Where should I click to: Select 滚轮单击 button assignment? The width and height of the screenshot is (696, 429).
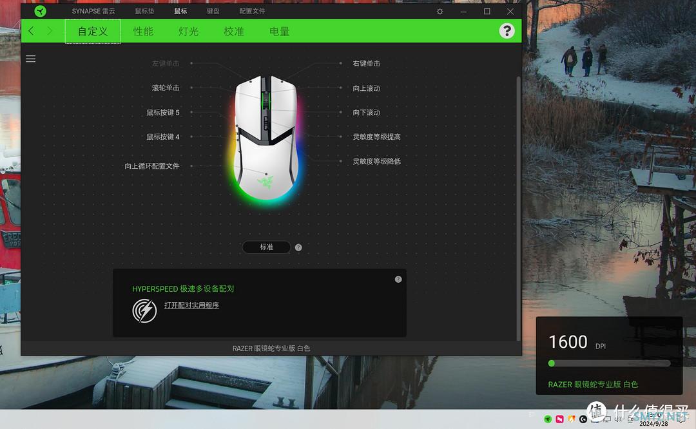point(166,88)
